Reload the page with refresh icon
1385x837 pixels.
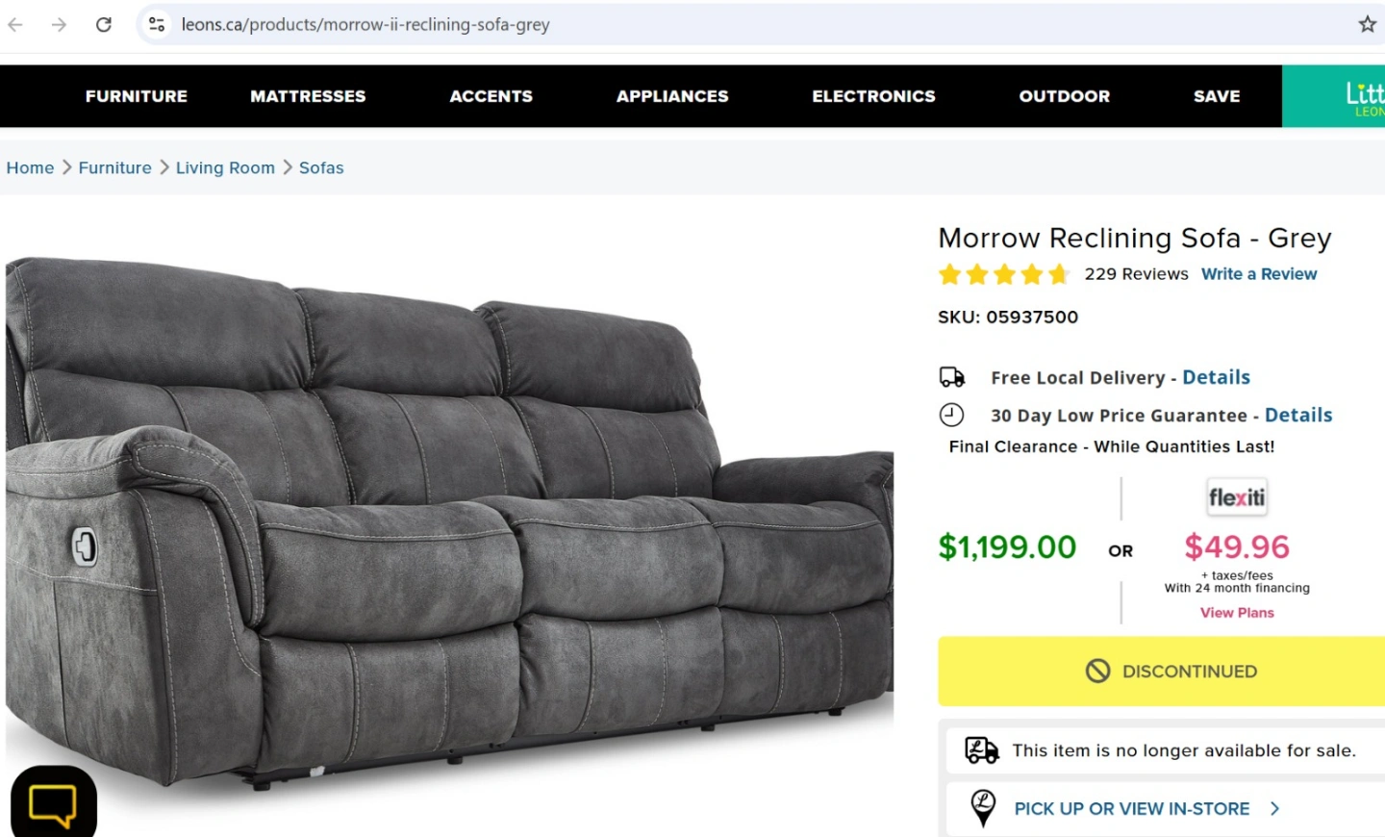tap(104, 24)
